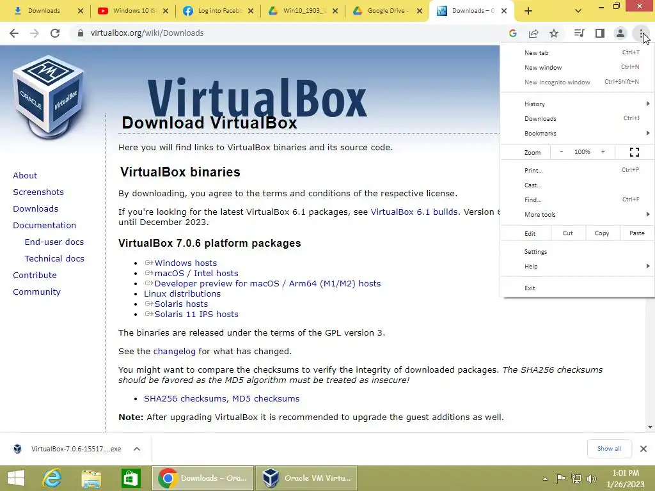Expand the Help submenu
The width and height of the screenshot is (655, 491).
[578, 267]
